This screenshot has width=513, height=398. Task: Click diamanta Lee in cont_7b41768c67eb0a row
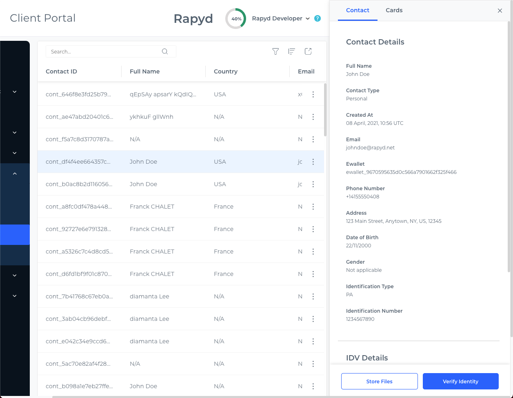[x=149, y=296]
